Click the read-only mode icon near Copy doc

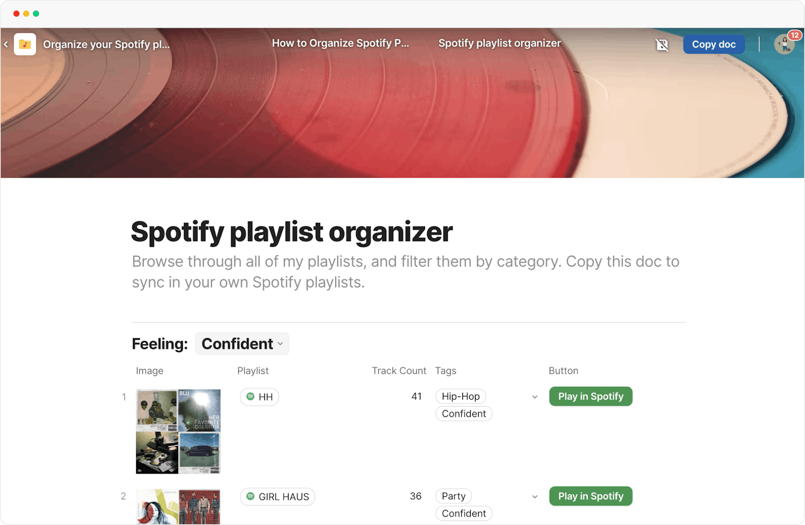662,45
